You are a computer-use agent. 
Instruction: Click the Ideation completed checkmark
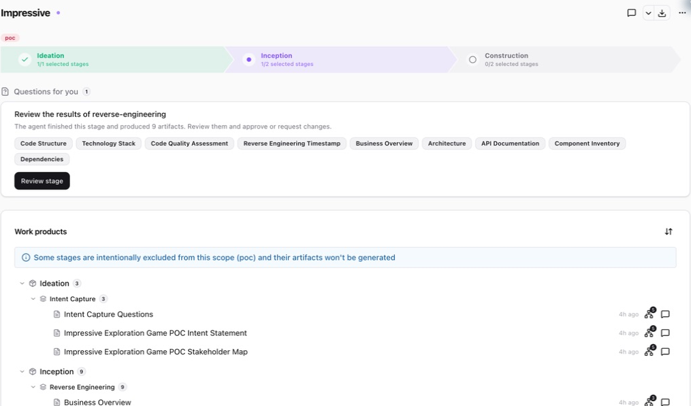pyautogui.click(x=25, y=59)
